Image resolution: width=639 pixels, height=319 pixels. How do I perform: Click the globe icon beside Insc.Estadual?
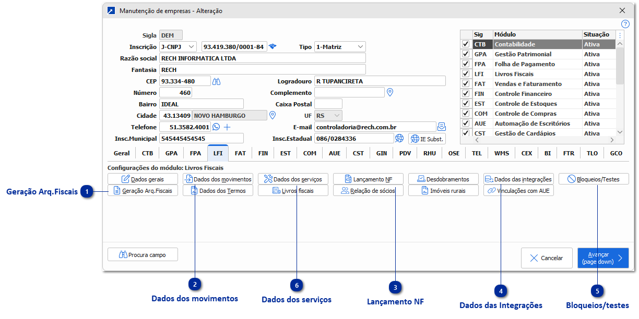point(399,138)
